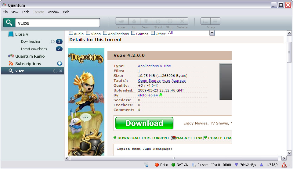The image size is (293, 169).
Task: Click the status bar document info icon
Action: click(x=146, y=165)
